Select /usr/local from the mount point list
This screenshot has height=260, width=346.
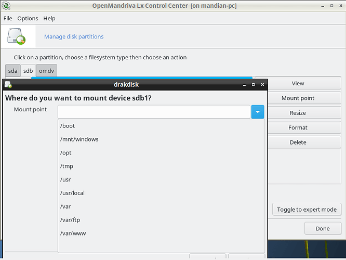161,193
